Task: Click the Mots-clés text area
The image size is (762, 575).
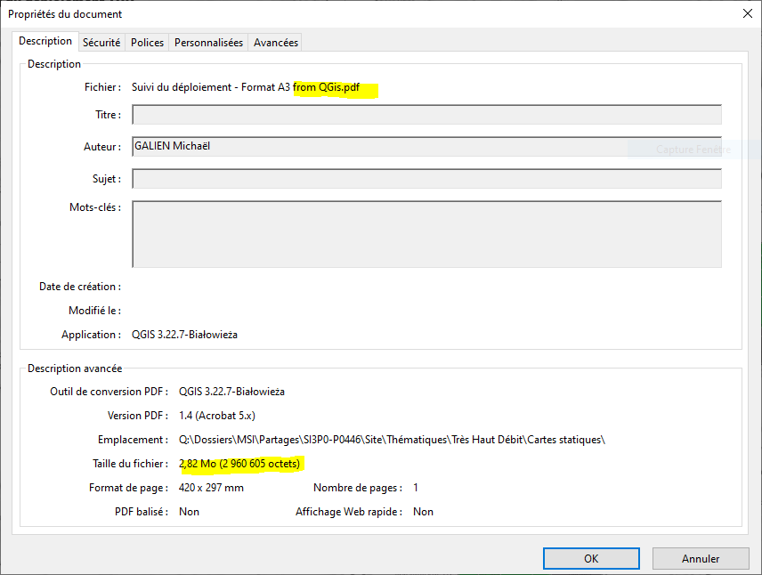Action: point(426,233)
